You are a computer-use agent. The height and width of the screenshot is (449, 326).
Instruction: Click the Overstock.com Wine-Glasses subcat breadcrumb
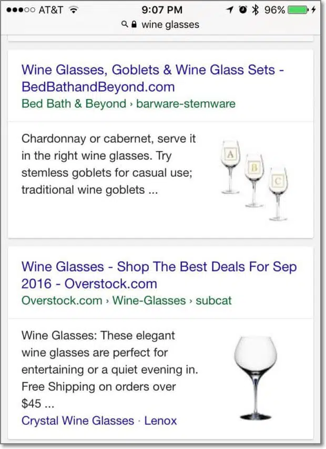(x=126, y=301)
